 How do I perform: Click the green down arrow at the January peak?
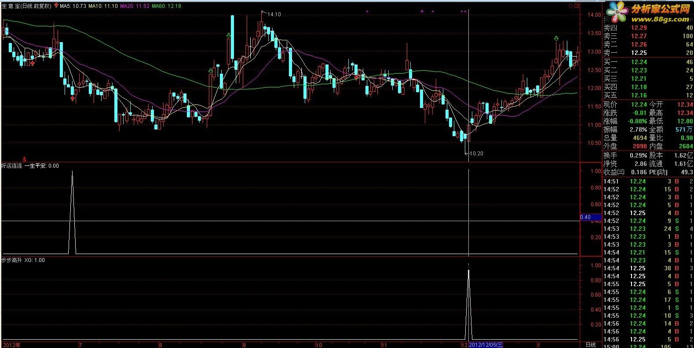coord(556,39)
